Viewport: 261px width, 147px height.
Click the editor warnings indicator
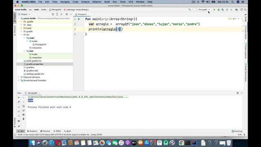coord(232,19)
